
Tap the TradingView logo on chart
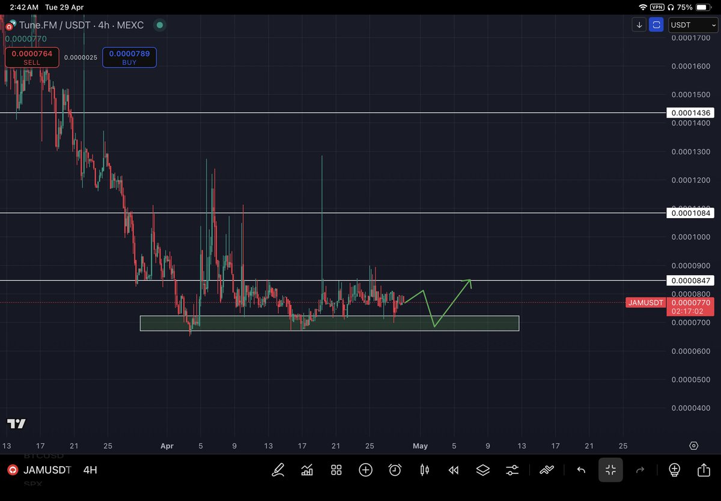pyautogui.click(x=16, y=424)
